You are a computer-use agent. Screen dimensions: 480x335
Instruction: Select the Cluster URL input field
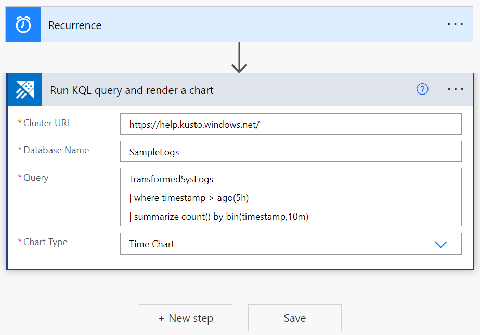coord(291,124)
